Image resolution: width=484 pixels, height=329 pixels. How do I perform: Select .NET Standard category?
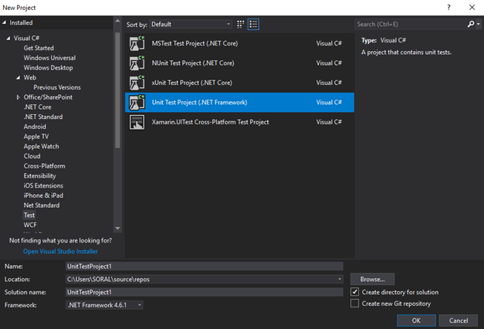tap(43, 117)
